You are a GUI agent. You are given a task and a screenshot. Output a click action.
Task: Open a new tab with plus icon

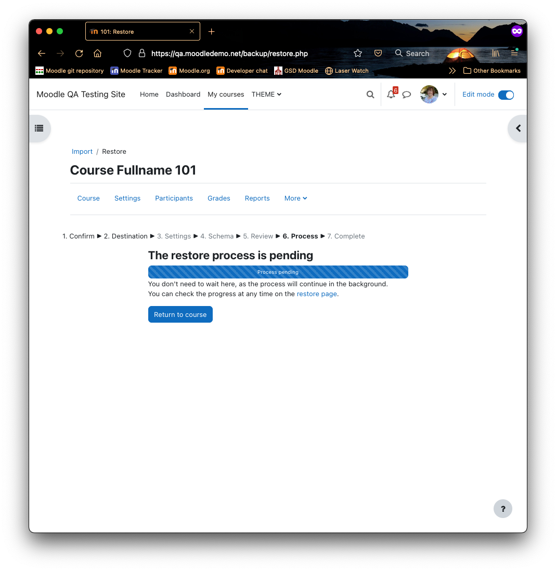(212, 32)
